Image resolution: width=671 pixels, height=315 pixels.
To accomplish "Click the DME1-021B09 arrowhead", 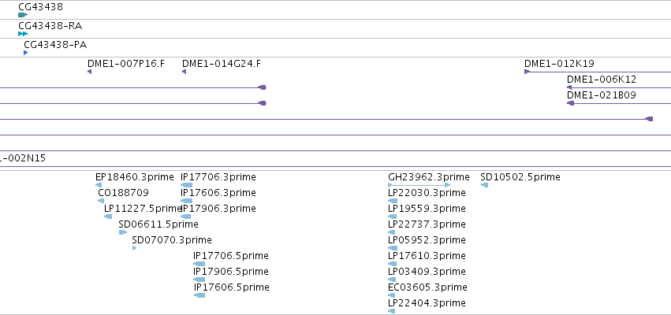I will [x=570, y=103].
